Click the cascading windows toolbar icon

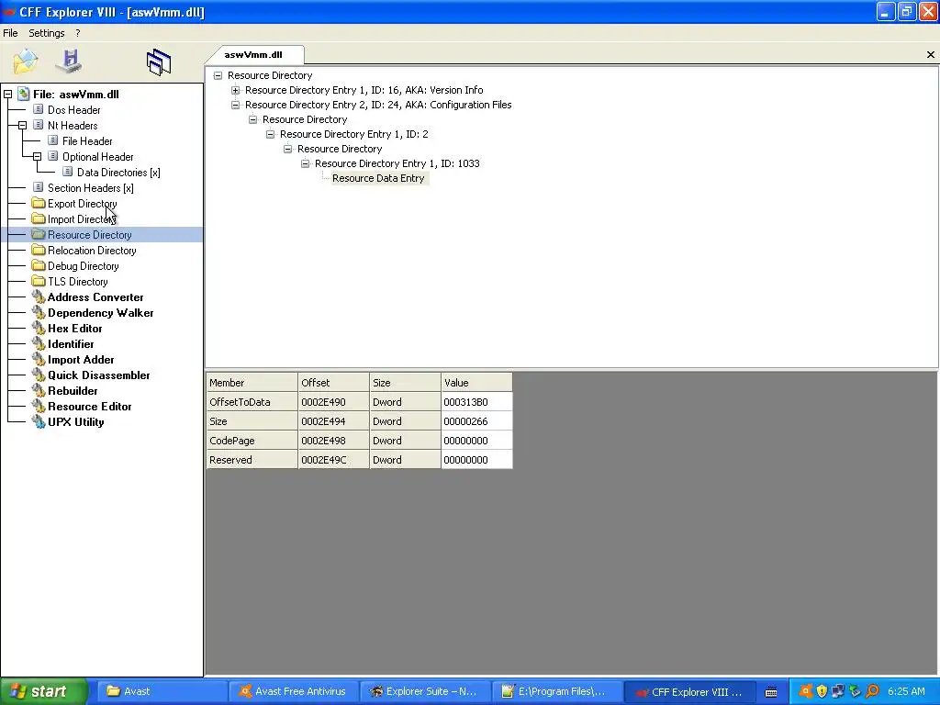[x=159, y=62]
